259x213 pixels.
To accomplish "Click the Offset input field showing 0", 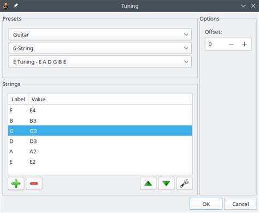I will 216,44.
